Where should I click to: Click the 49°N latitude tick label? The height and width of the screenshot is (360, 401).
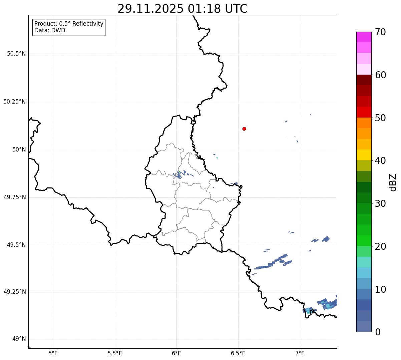point(19,339)
